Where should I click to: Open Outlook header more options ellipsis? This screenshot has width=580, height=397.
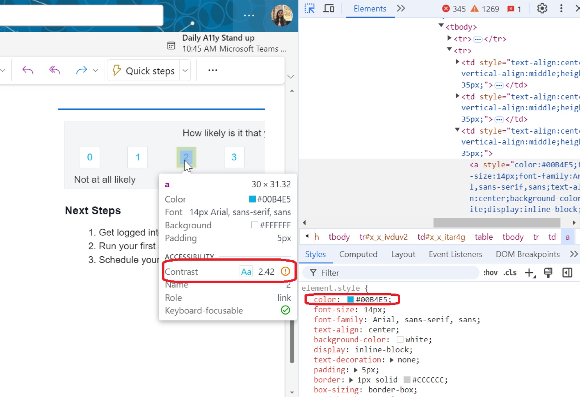click(249, 15)
